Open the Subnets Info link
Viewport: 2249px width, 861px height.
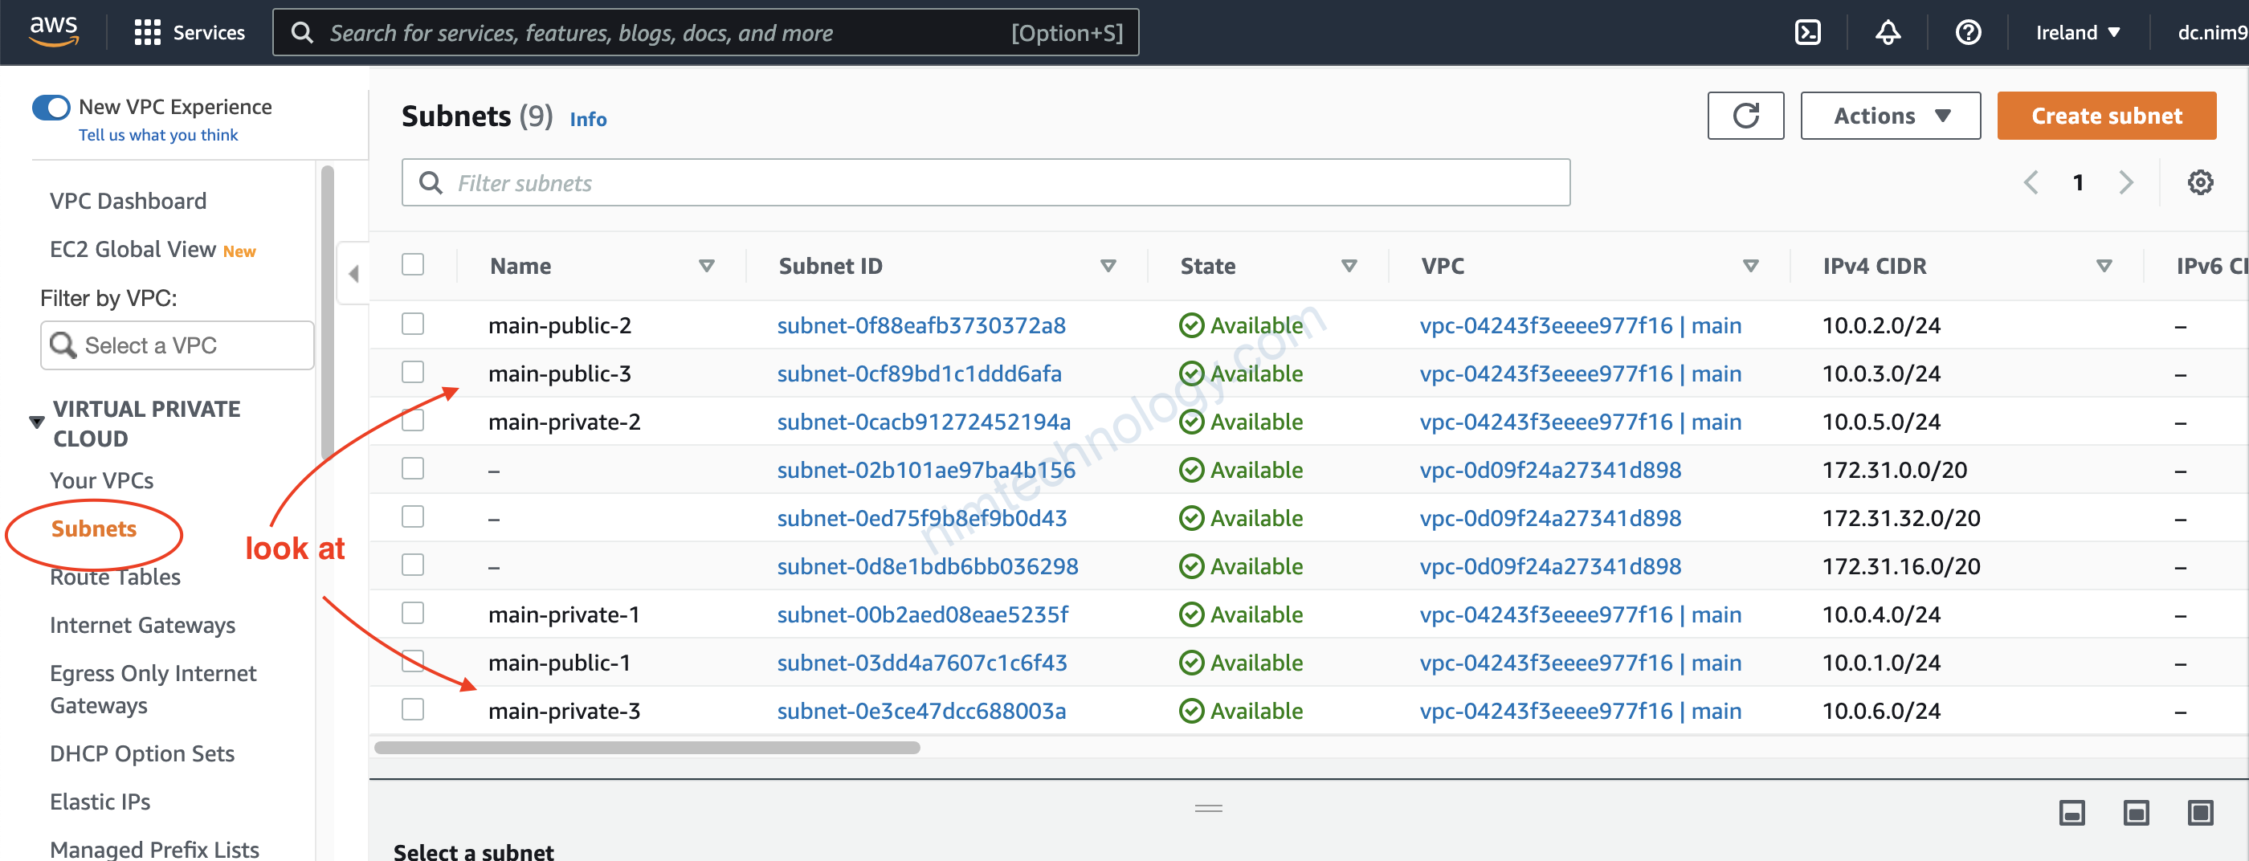tap(588, 119)
